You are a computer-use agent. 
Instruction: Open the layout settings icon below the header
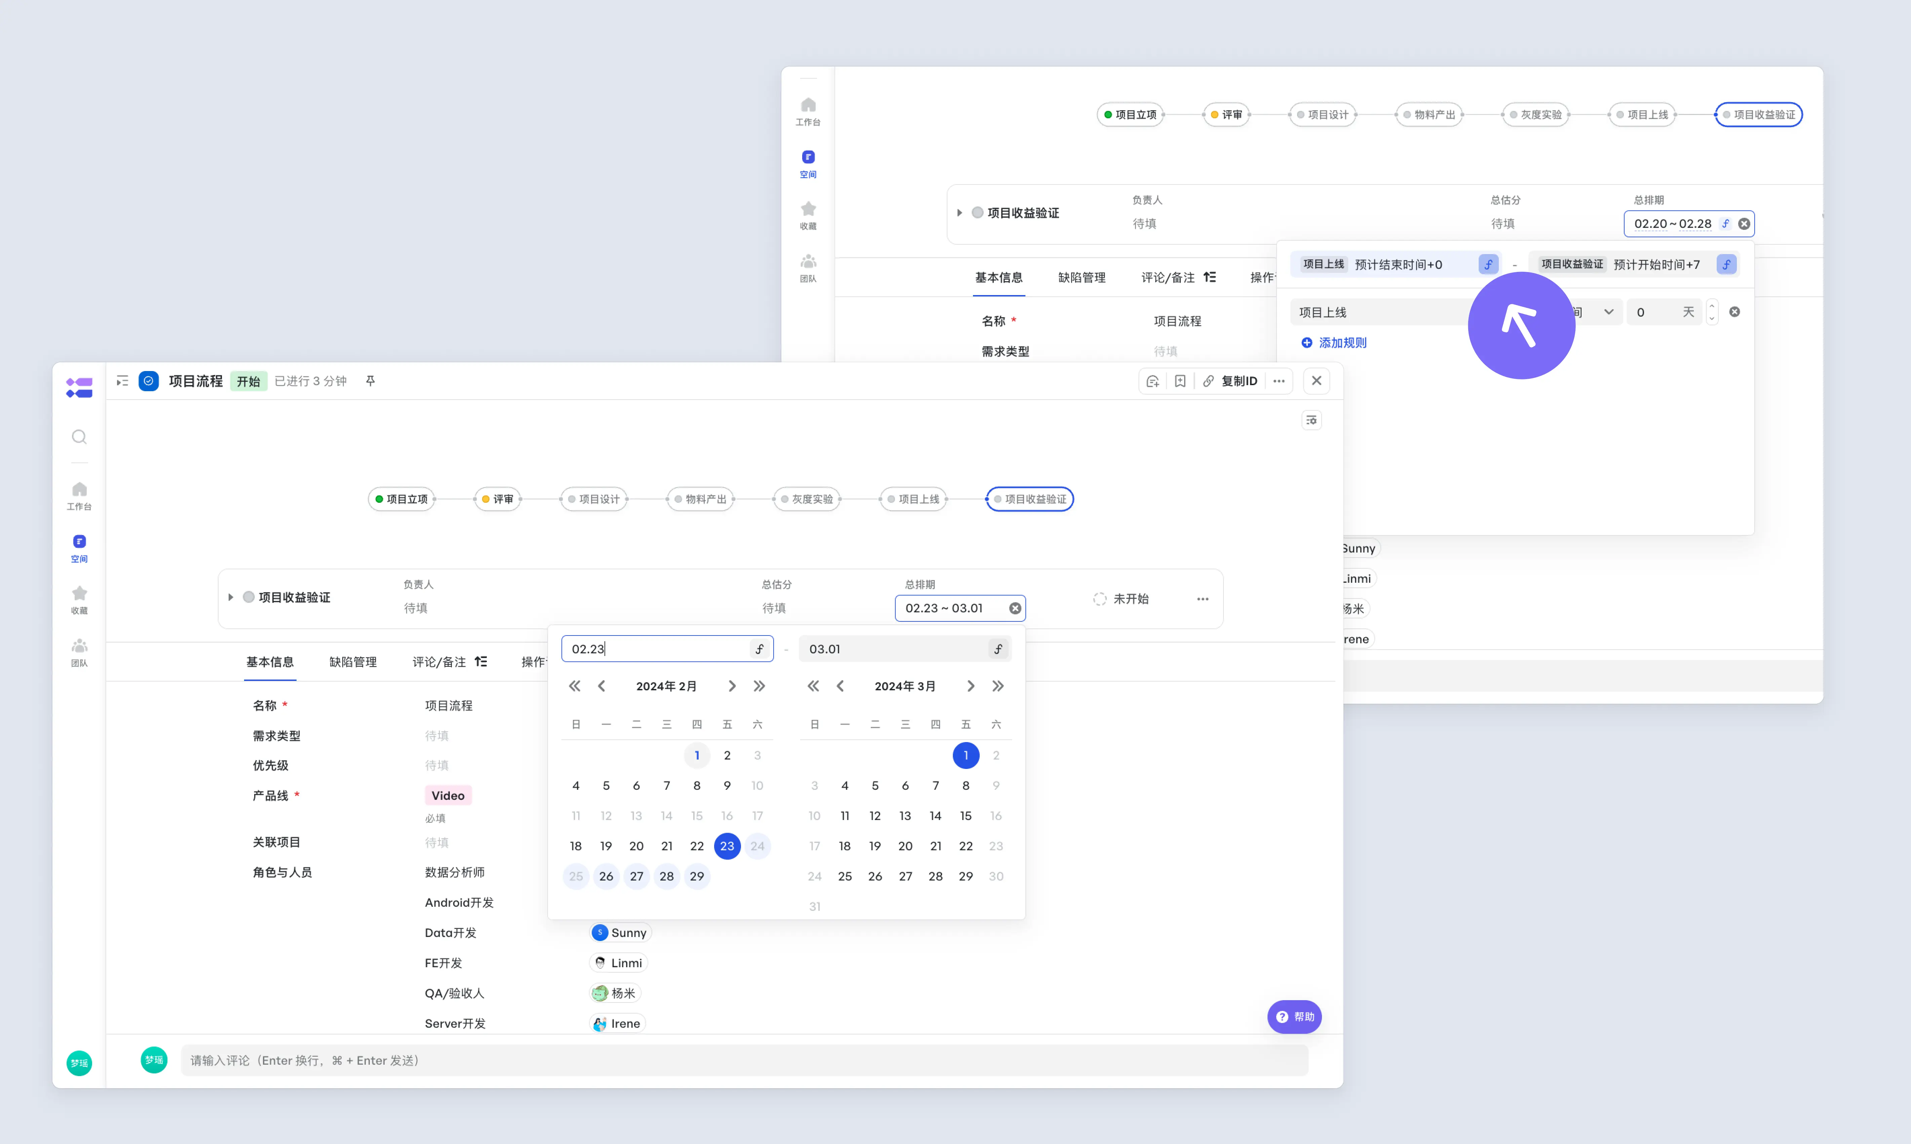pos(1312,420)
